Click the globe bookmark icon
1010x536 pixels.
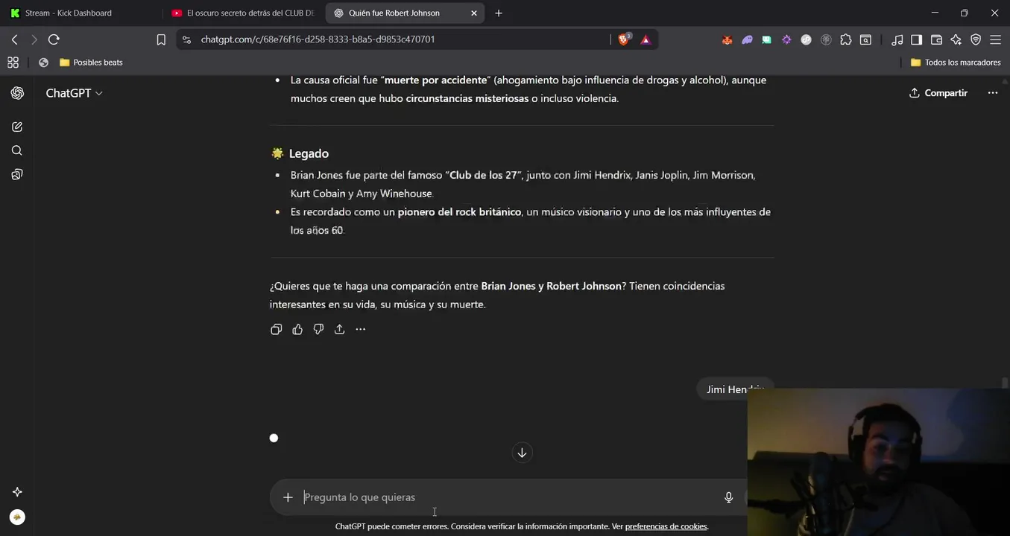click(x=43, y=63)
